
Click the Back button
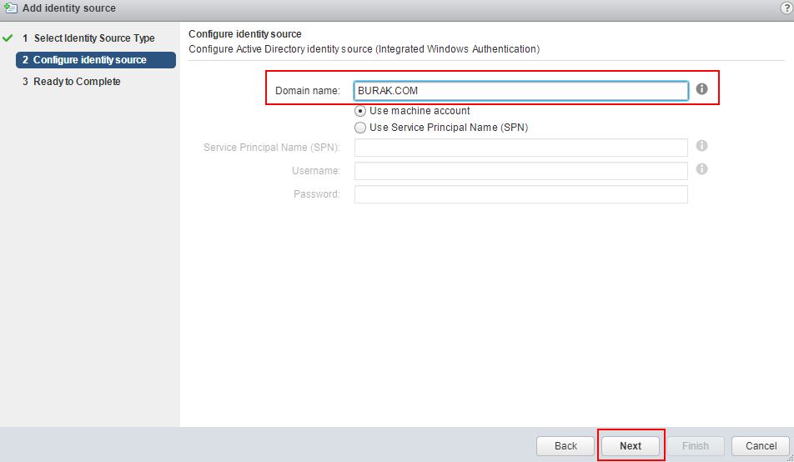[565, 446]
